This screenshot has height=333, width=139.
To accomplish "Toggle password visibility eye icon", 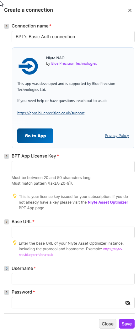I will pos(128,303).
